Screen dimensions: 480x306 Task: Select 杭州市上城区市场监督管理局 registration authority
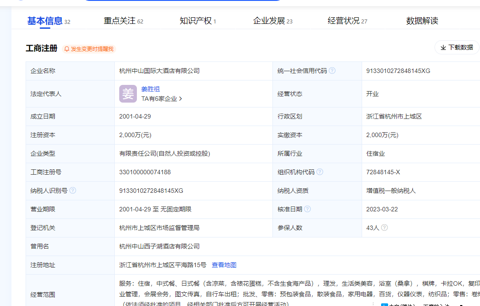click(159, 228)
